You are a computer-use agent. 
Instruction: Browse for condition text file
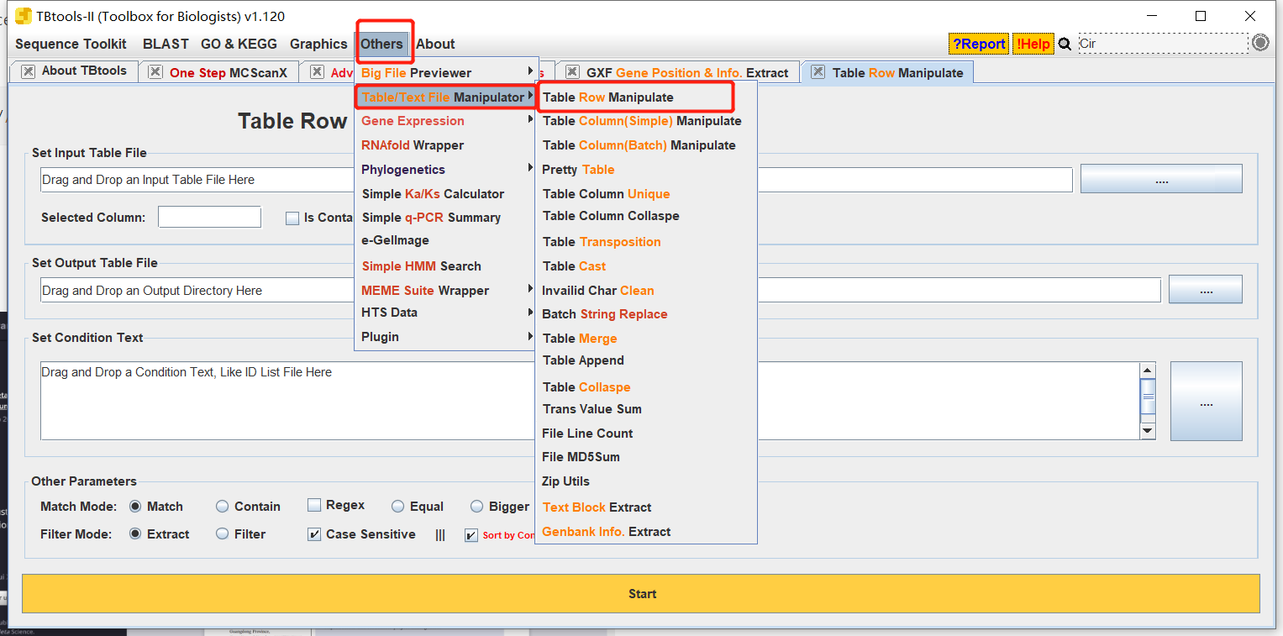1206,401
